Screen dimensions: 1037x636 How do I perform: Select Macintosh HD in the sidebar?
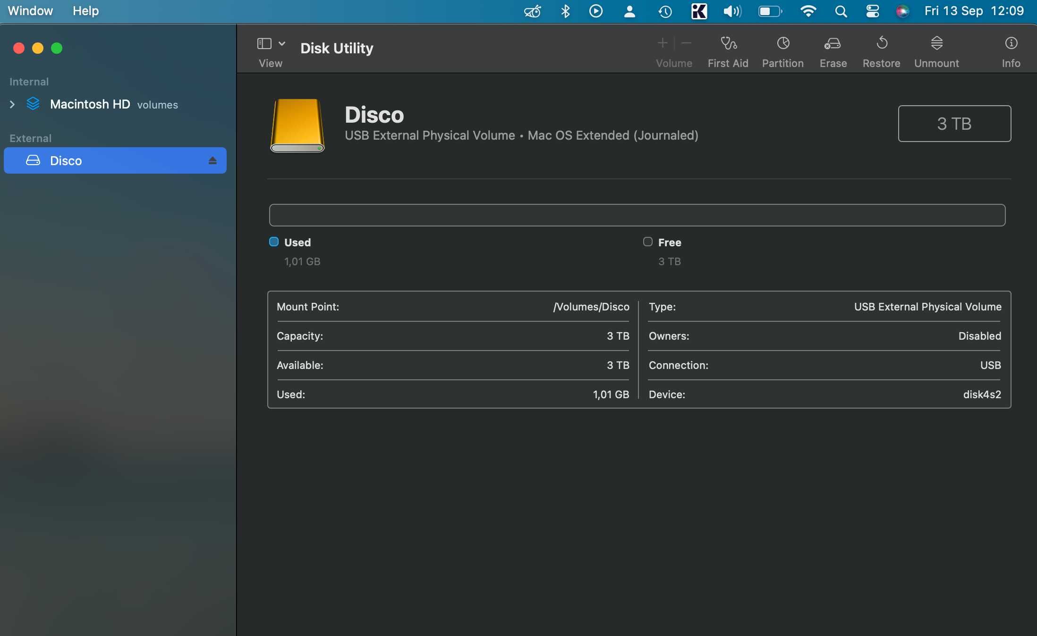pyautogui.click(x=90, y=104)
